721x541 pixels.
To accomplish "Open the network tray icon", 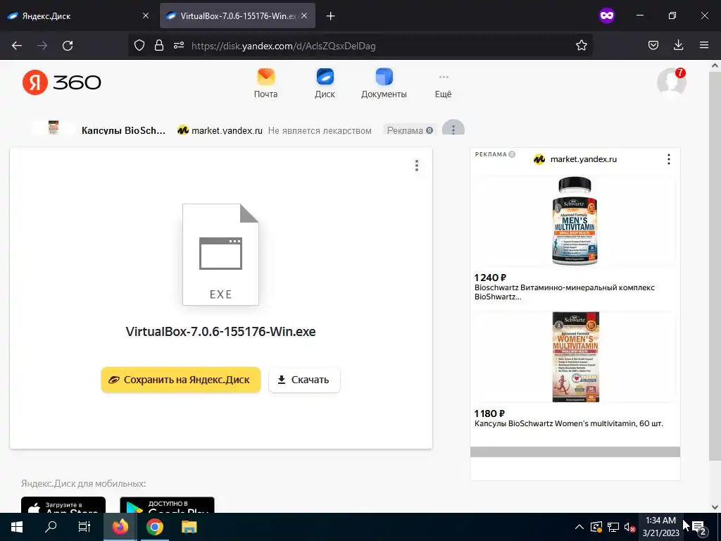I will coord(613,527).
